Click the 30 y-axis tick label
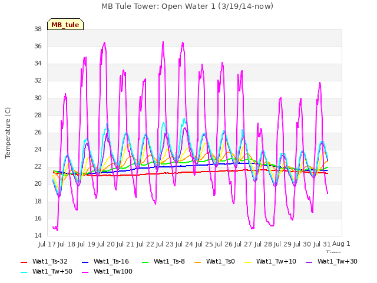 pyautogui.click(x=38, y=98)
